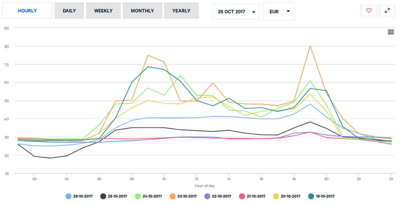This screenshot has height=205, width=404.
Task: Switch to the Daily tab
Action: click(69, 11)
